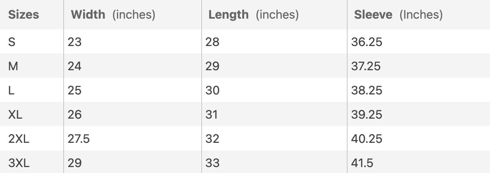Screen dimensions: 490x173
Task: Select the M size row label
Action: 13,66
